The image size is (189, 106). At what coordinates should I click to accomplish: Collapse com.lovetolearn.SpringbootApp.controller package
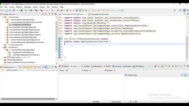pos(5,22)
